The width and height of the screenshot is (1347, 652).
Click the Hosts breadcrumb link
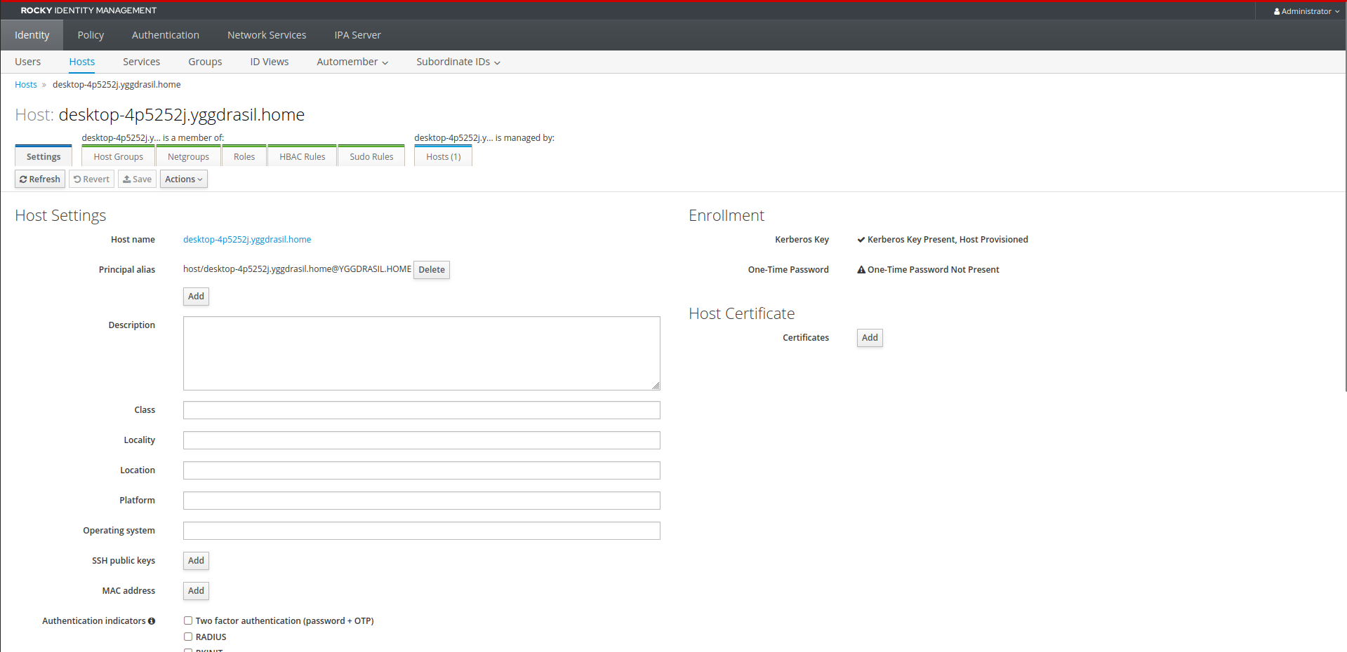click(x=26, y=85)
